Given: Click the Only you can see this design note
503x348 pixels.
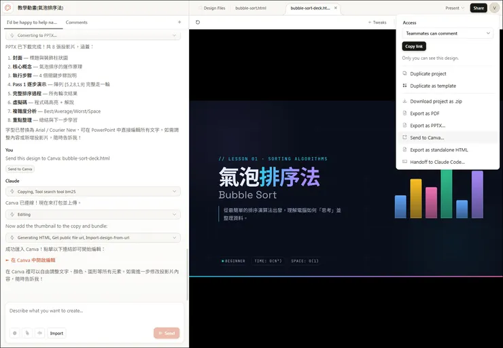Looking at the screenshot, I should click(x=430, y=58).
